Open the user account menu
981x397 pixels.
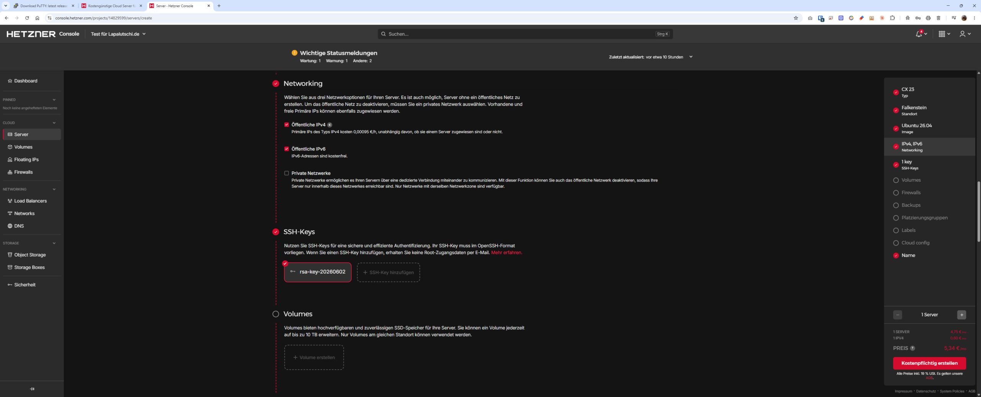click(965, 34)
